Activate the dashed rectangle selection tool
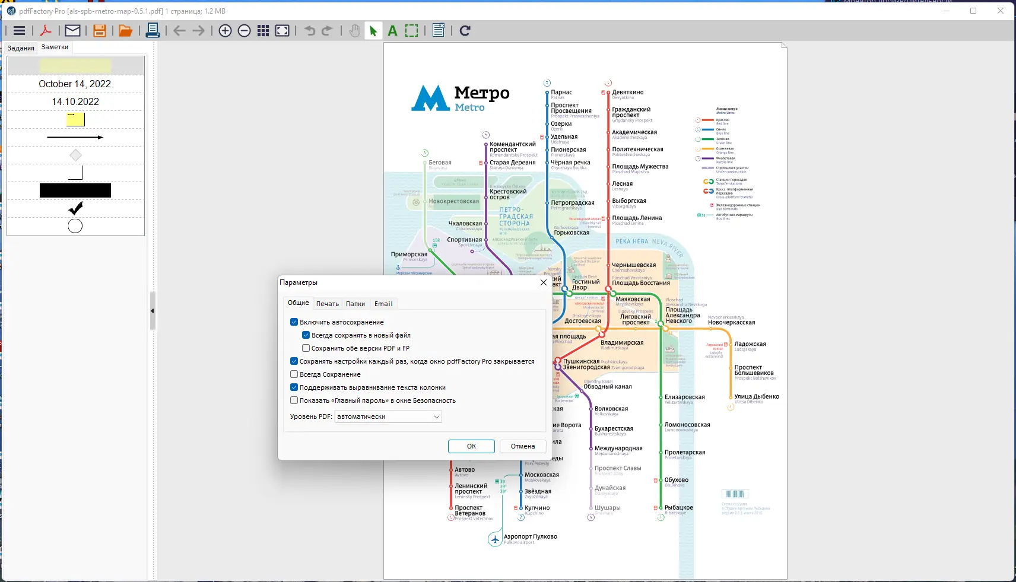 tap(411, 31)
